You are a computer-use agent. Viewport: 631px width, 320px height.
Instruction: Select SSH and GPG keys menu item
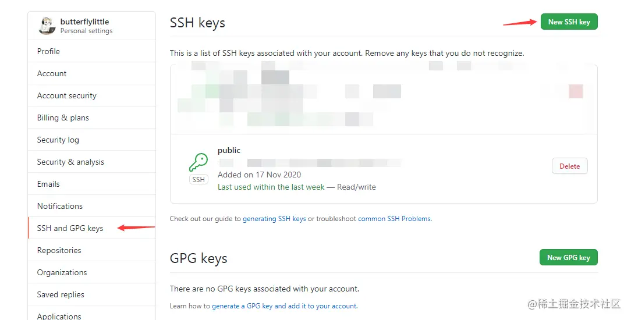click(x=92, y=228)
